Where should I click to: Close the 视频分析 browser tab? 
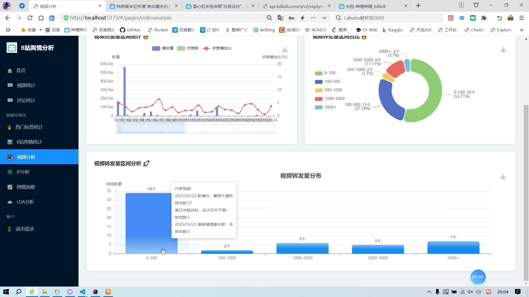coord(100,6)
